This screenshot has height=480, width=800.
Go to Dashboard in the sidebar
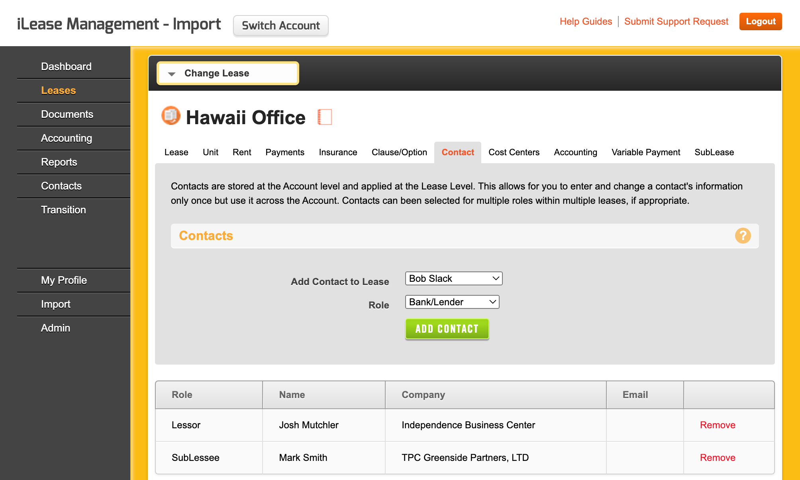74,66
